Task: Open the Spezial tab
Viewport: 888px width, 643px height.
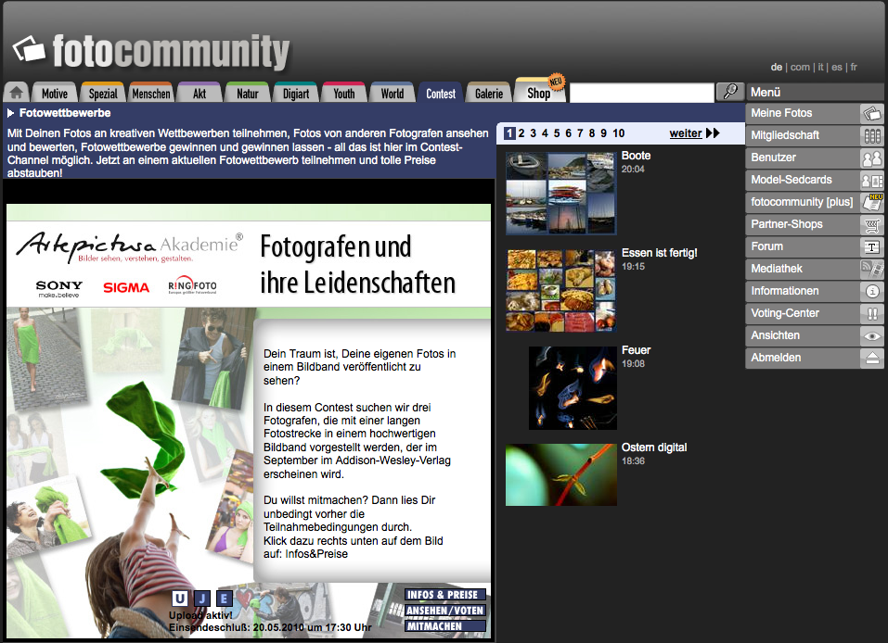Action: coord(103,94)
